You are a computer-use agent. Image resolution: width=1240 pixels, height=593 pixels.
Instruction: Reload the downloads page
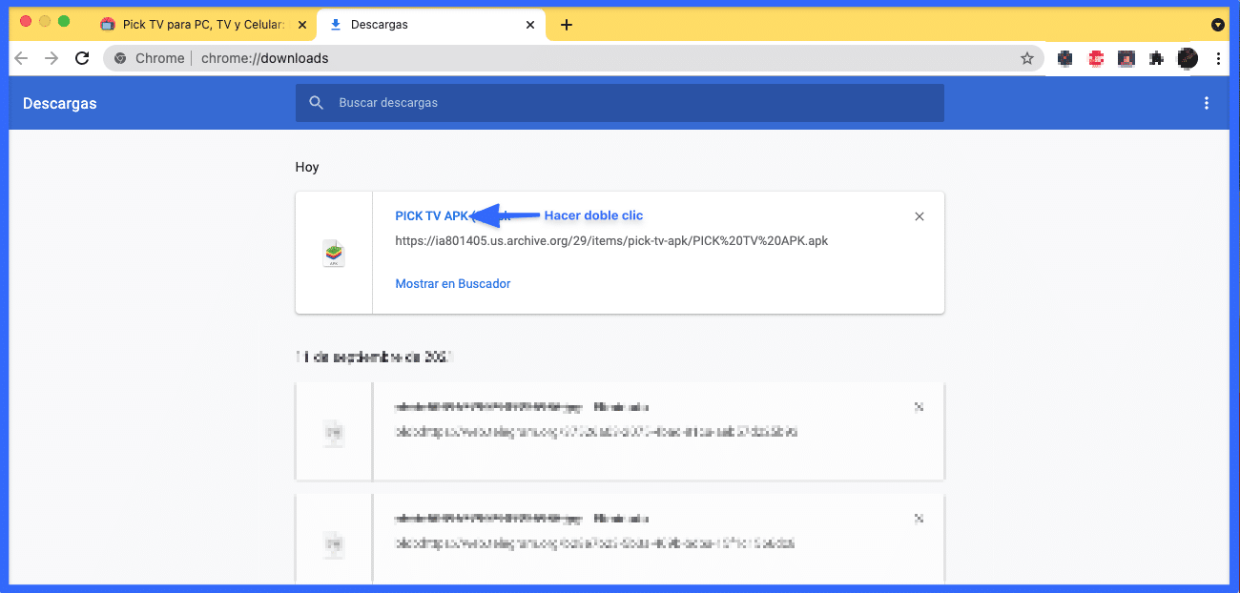coord(82,58)
